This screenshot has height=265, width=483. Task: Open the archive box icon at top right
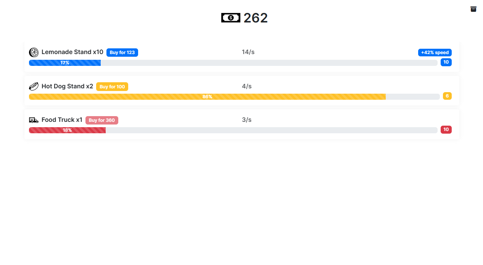click(473, 9)
